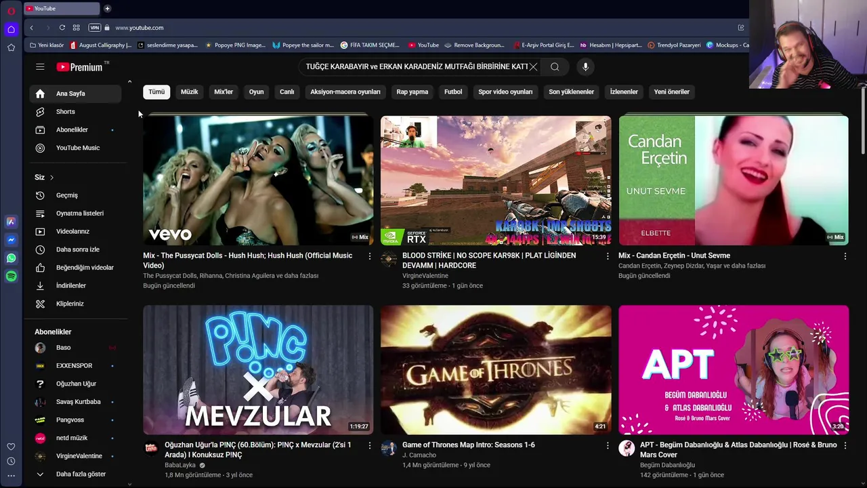This screenshot has width=867, height=488.
Task: Select the Son yüklenenler chip
Action: pyautogui.click(x=571, y=91)
